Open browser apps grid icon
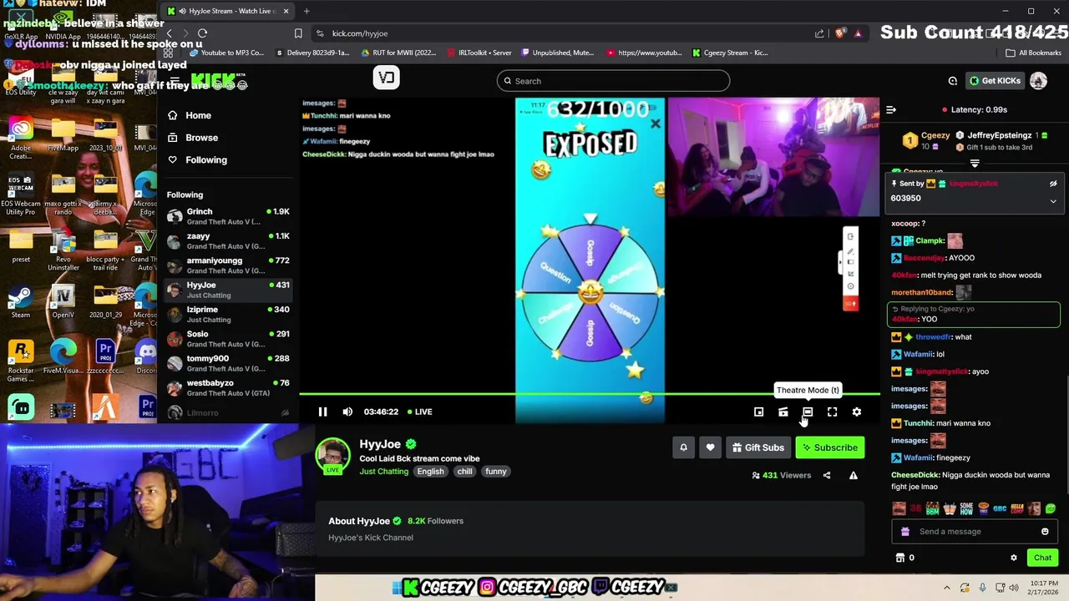The height and width of the screenshot is (601, 1069). (x=168, y=53)
